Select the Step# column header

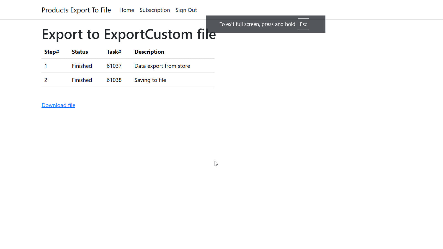(x=52, y=52)
